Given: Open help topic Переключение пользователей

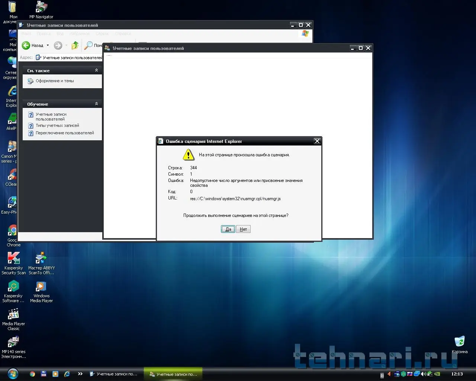Looking at the screenshot, I should click(65, 133).
